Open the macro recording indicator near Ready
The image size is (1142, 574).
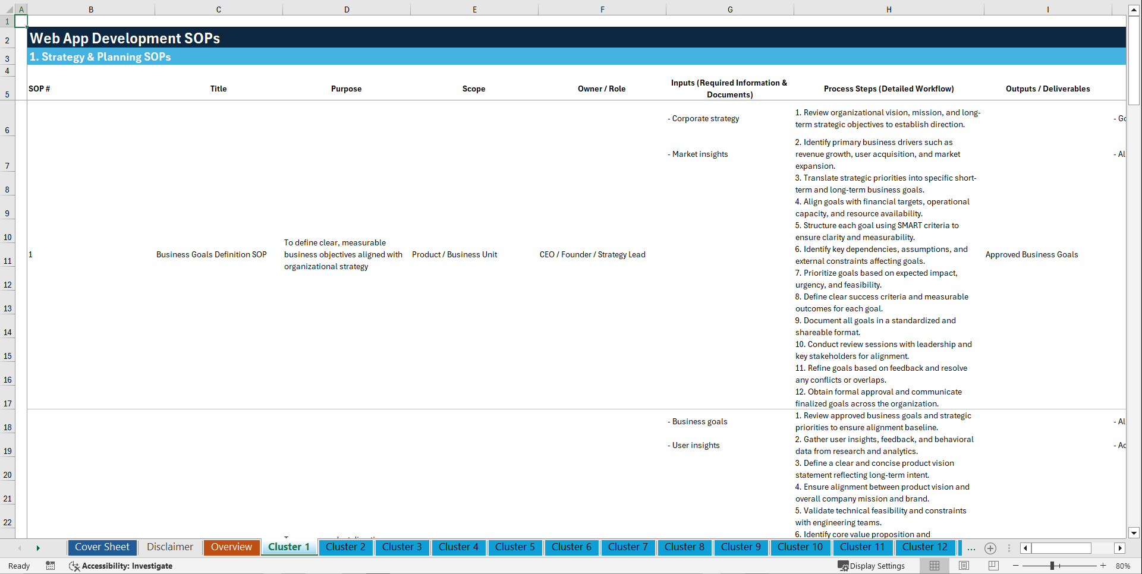coord(51,566)
